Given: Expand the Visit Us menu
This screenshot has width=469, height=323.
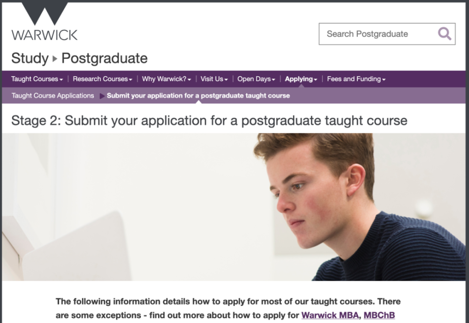Looking at the screenshot, I should tap(214, 79).
